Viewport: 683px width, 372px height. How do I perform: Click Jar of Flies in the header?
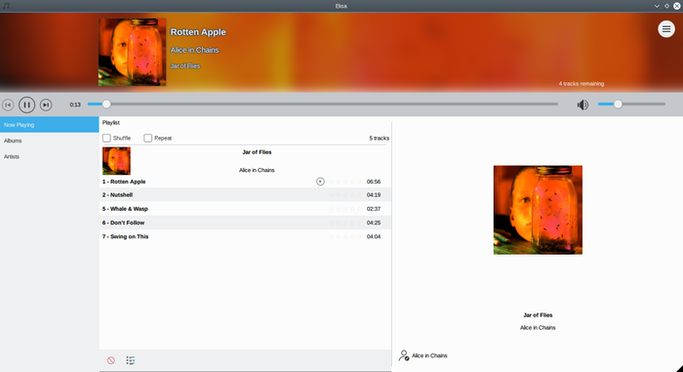(185, 66)
